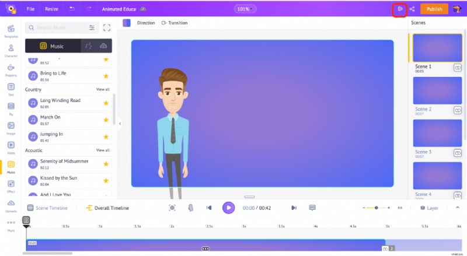Open the background color swatch
The image size is (467, 256).
point(127,23)
